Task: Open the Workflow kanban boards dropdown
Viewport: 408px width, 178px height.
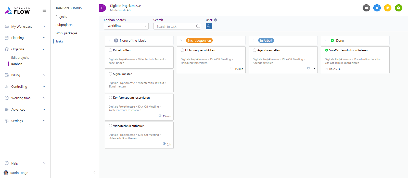Action: point(126,26)
